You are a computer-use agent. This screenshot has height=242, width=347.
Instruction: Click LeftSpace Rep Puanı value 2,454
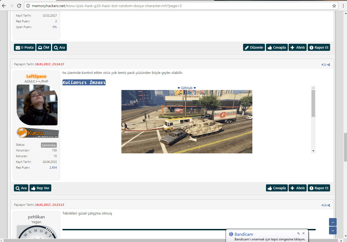click(x=53, y=167)
